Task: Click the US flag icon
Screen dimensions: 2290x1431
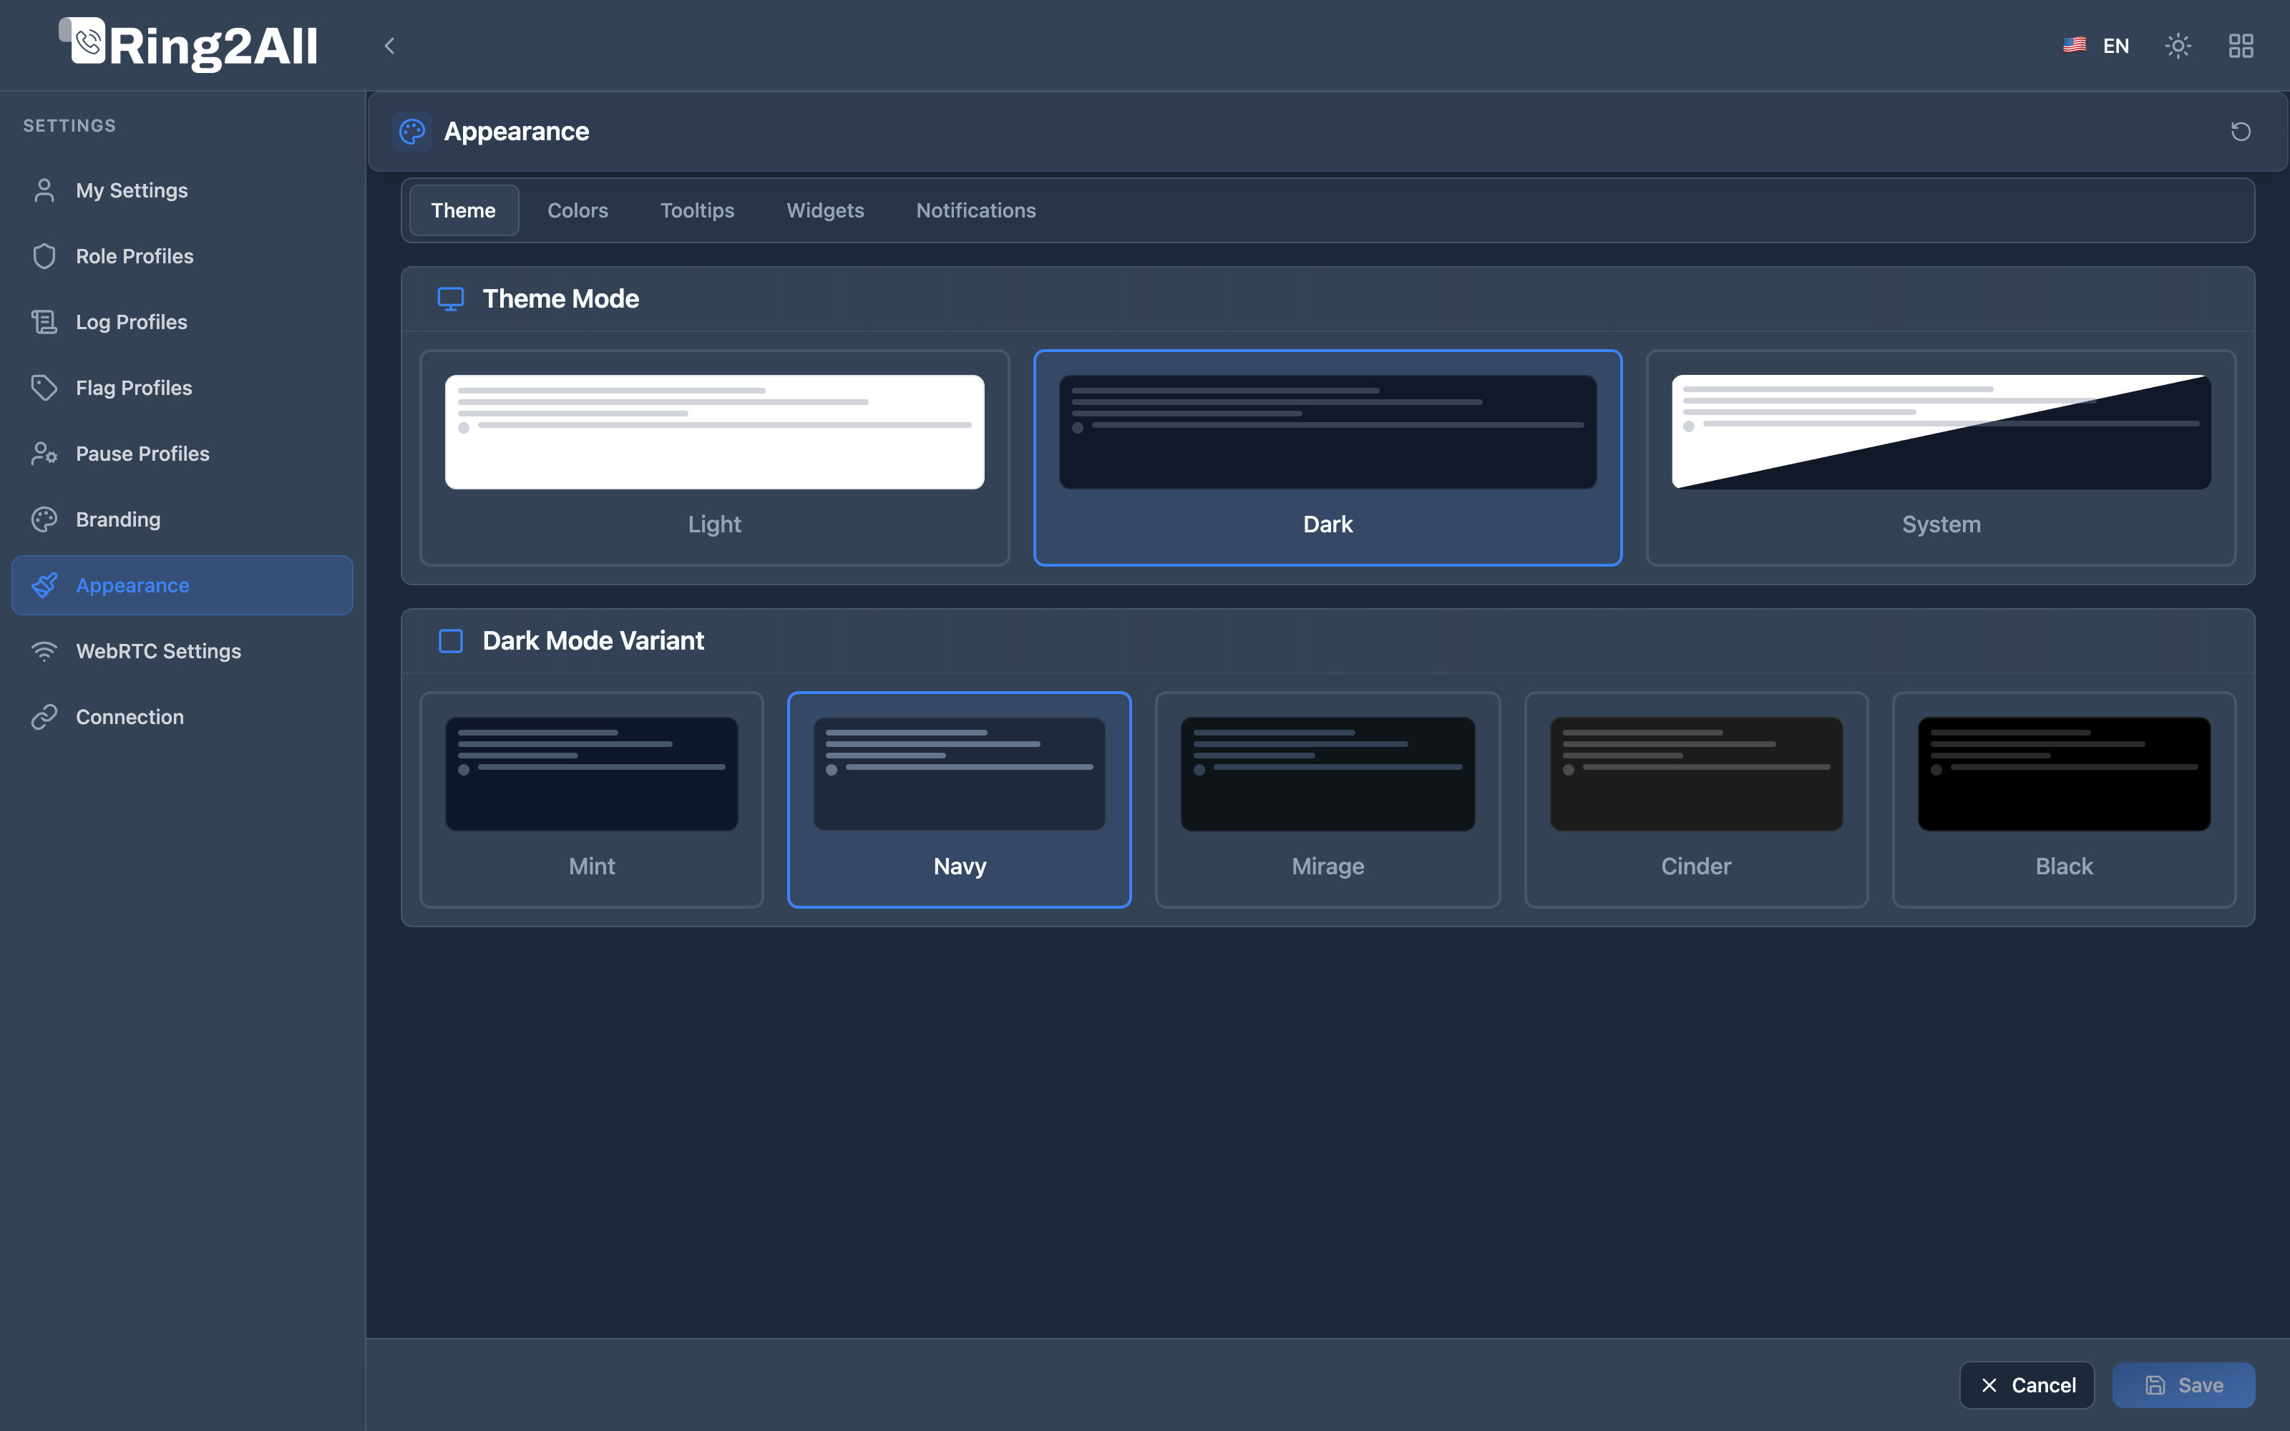Action: (x=2075, y=44)
